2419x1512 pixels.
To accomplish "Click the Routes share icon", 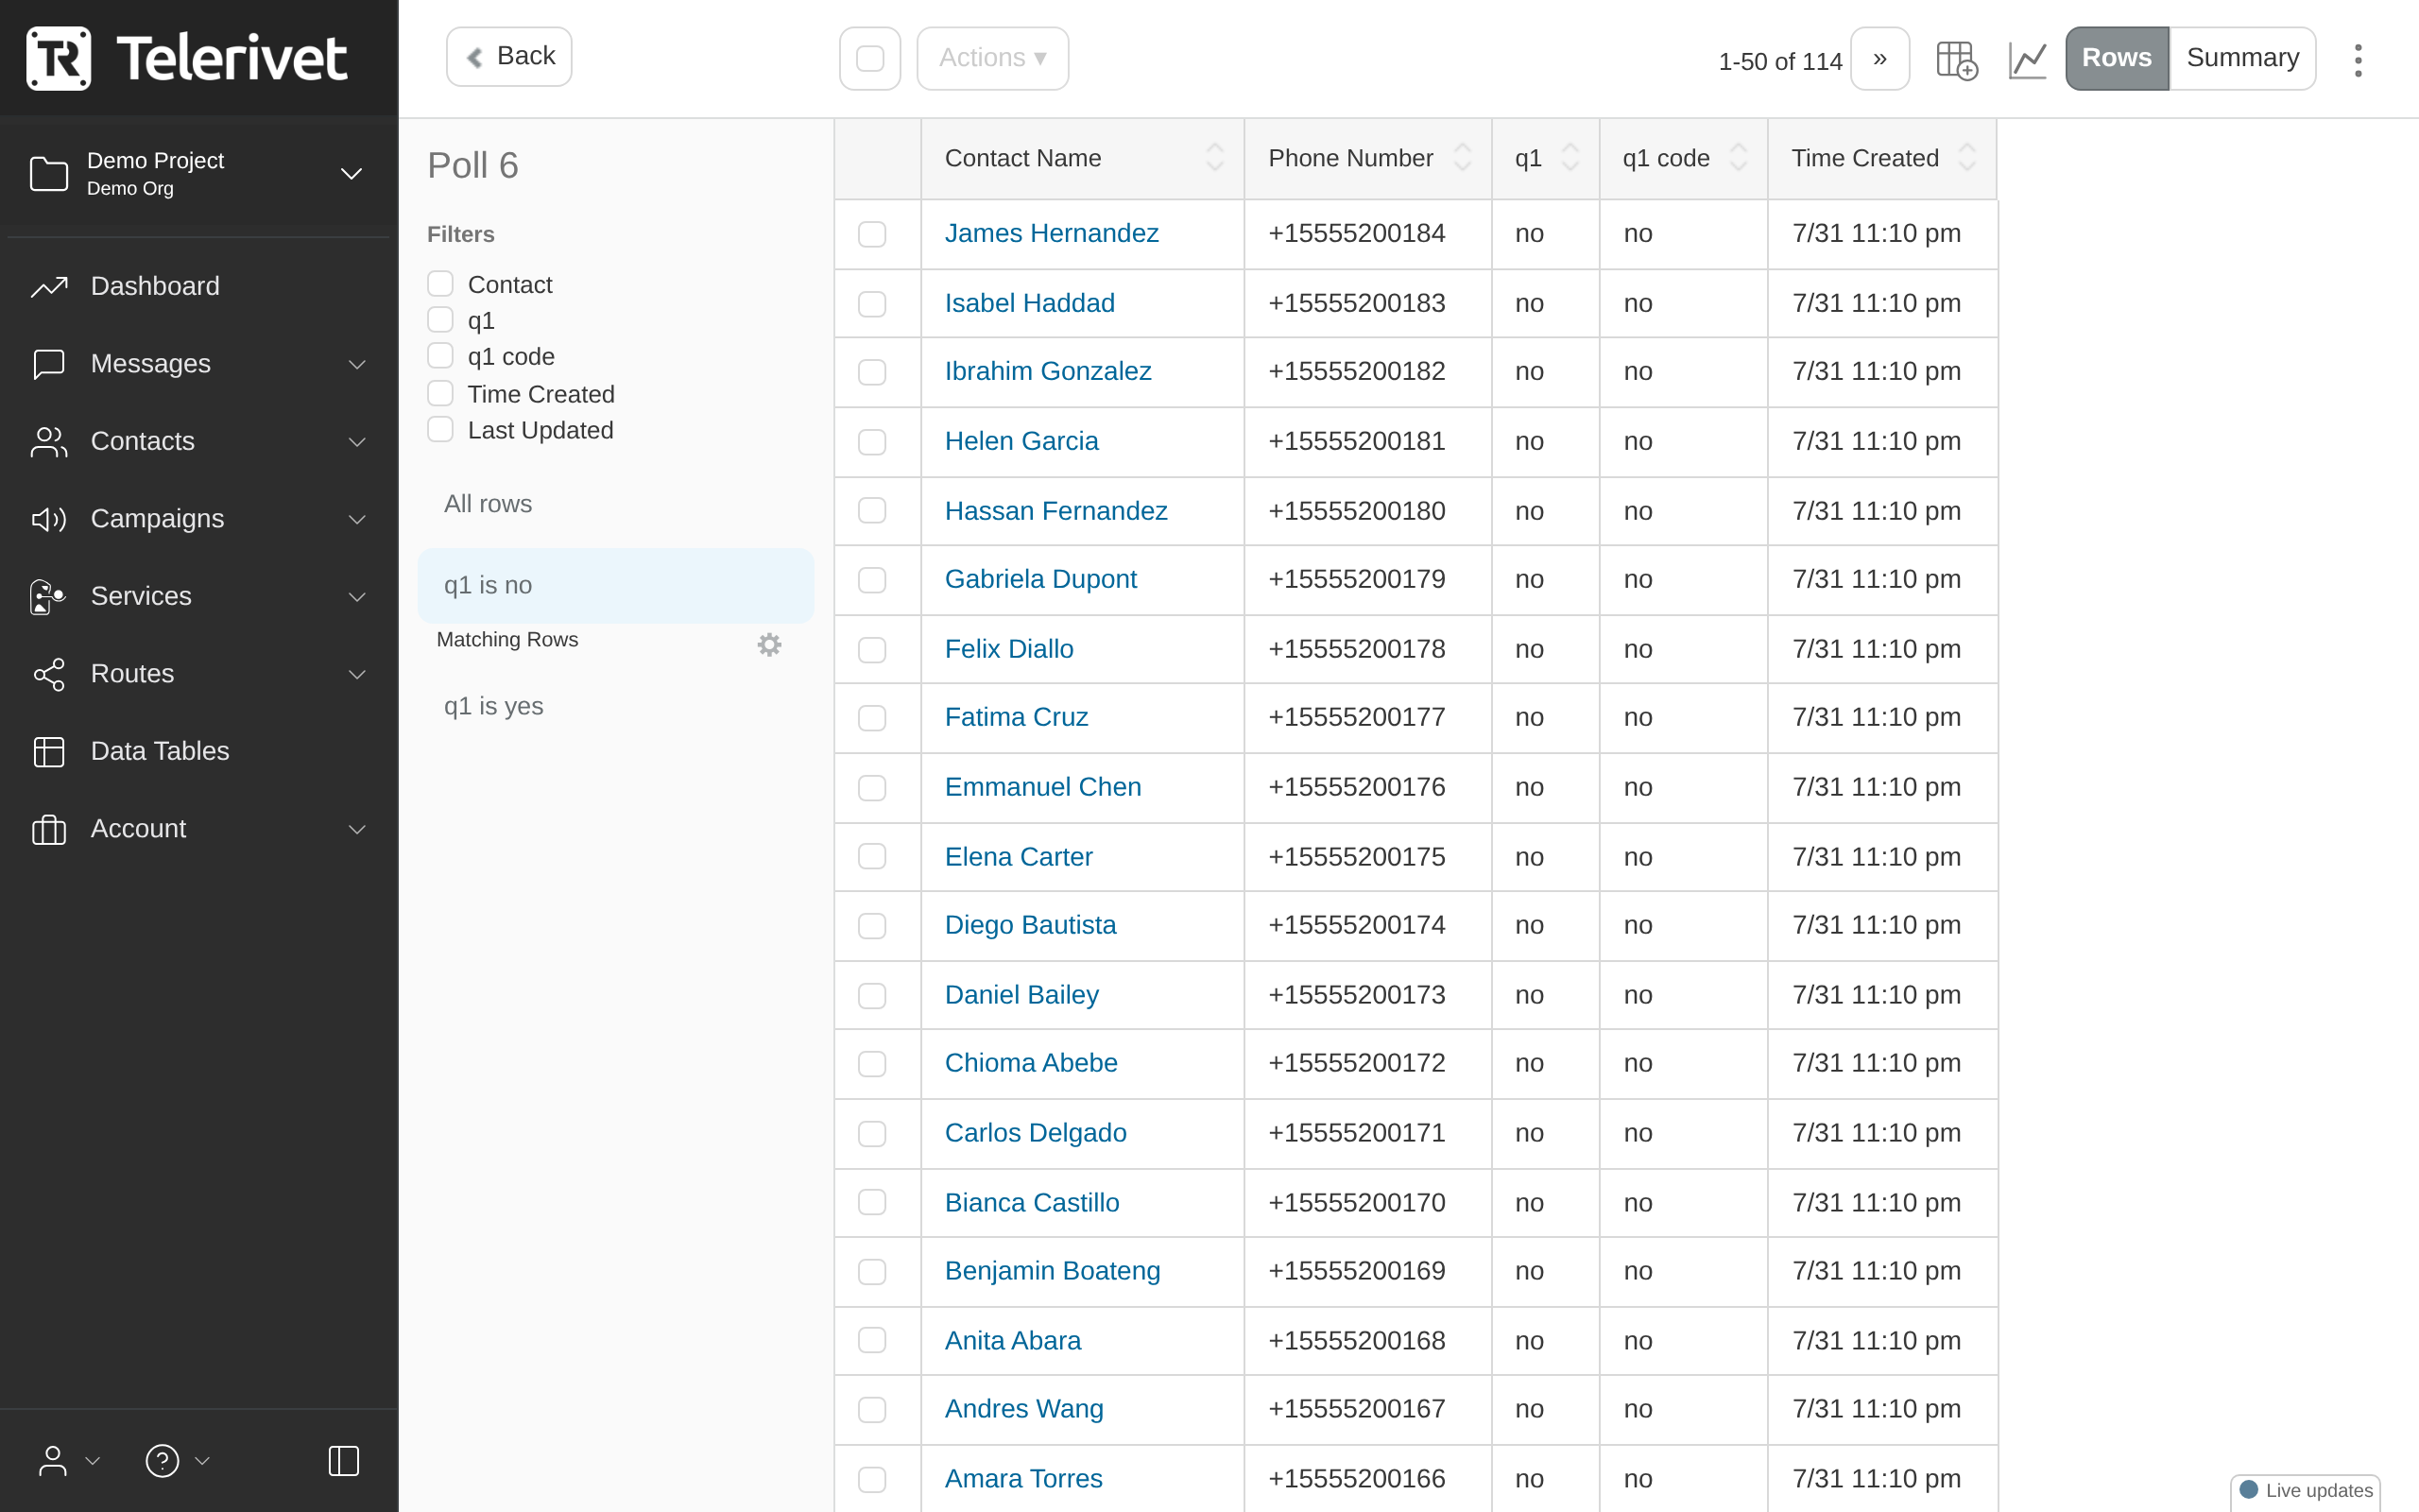I will [49, 674].
